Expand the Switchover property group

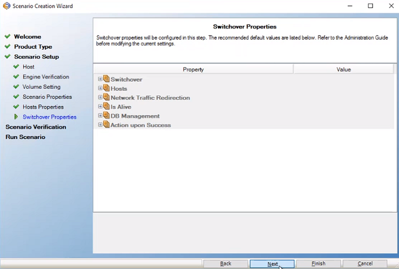click(100, 79)
